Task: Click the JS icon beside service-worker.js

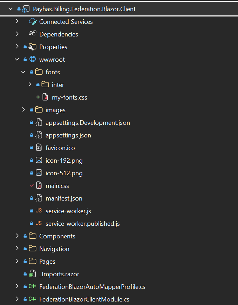Action: (x=39, y=211)
